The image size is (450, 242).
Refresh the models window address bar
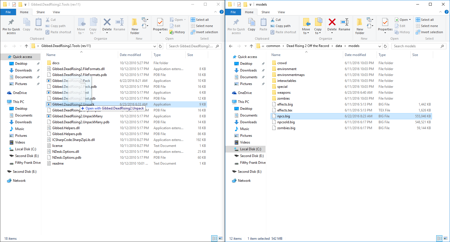[385, 46]
